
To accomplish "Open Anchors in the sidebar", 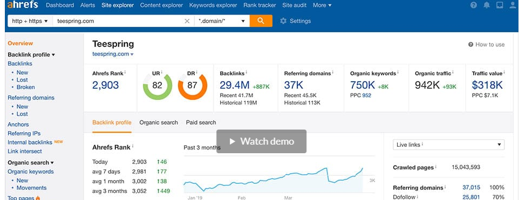I will coord(18,124).
